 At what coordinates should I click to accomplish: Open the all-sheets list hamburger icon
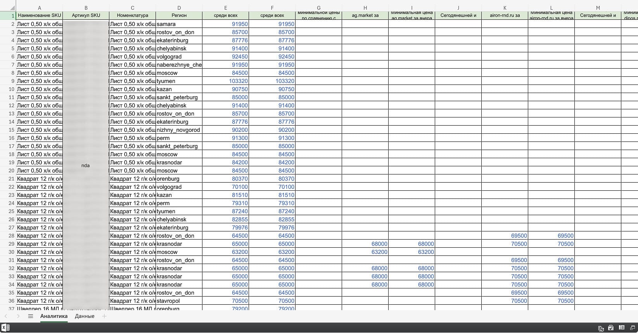[x=31, y=316]
